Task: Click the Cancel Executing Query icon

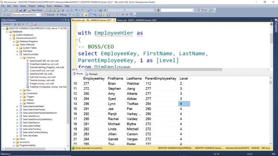Action: [69, 15]
